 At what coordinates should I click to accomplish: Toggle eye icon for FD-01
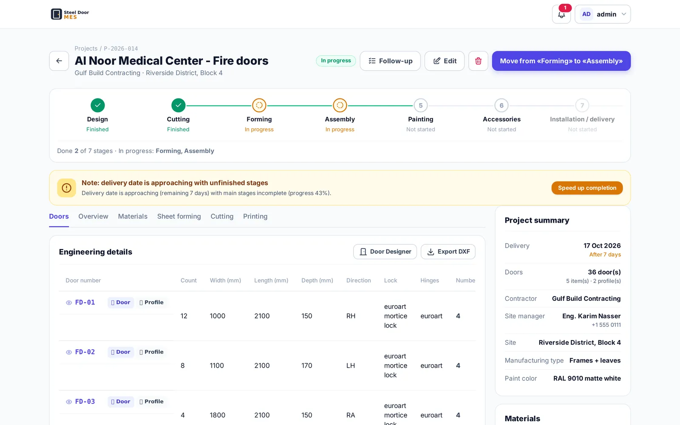coord(69,303)
